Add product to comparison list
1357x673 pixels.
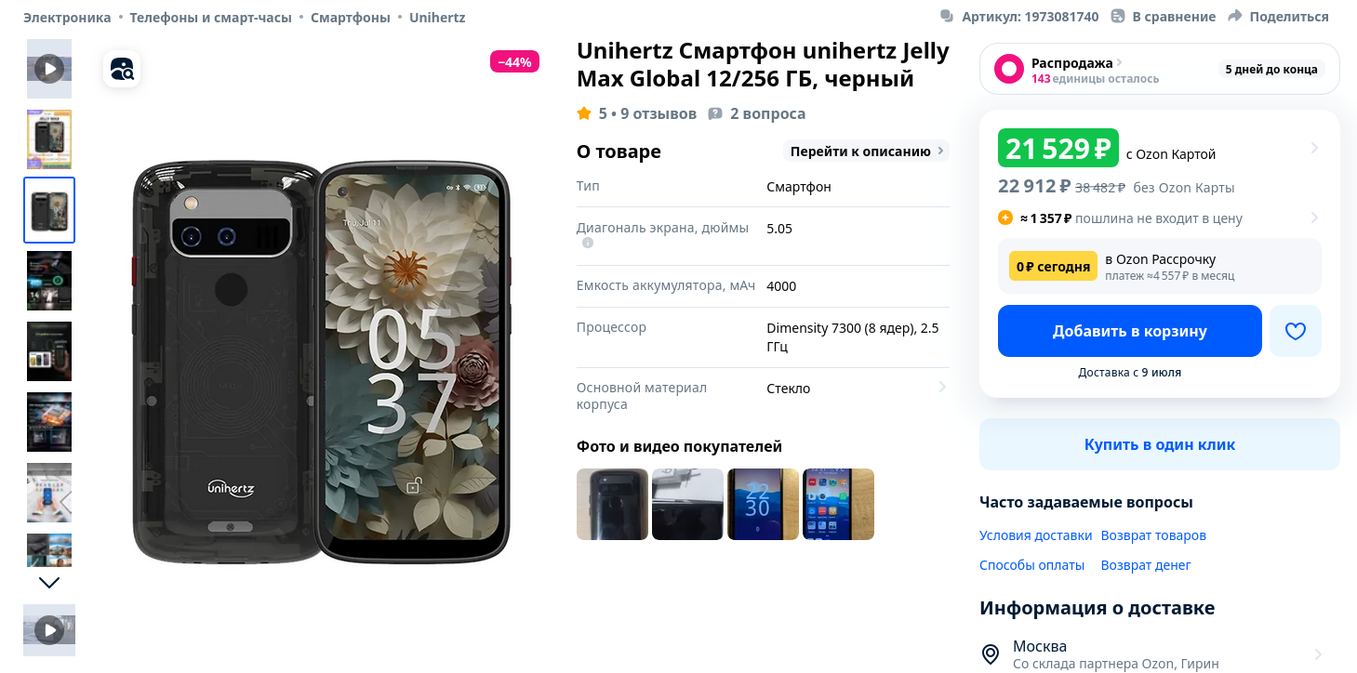tap(1163, 17)
